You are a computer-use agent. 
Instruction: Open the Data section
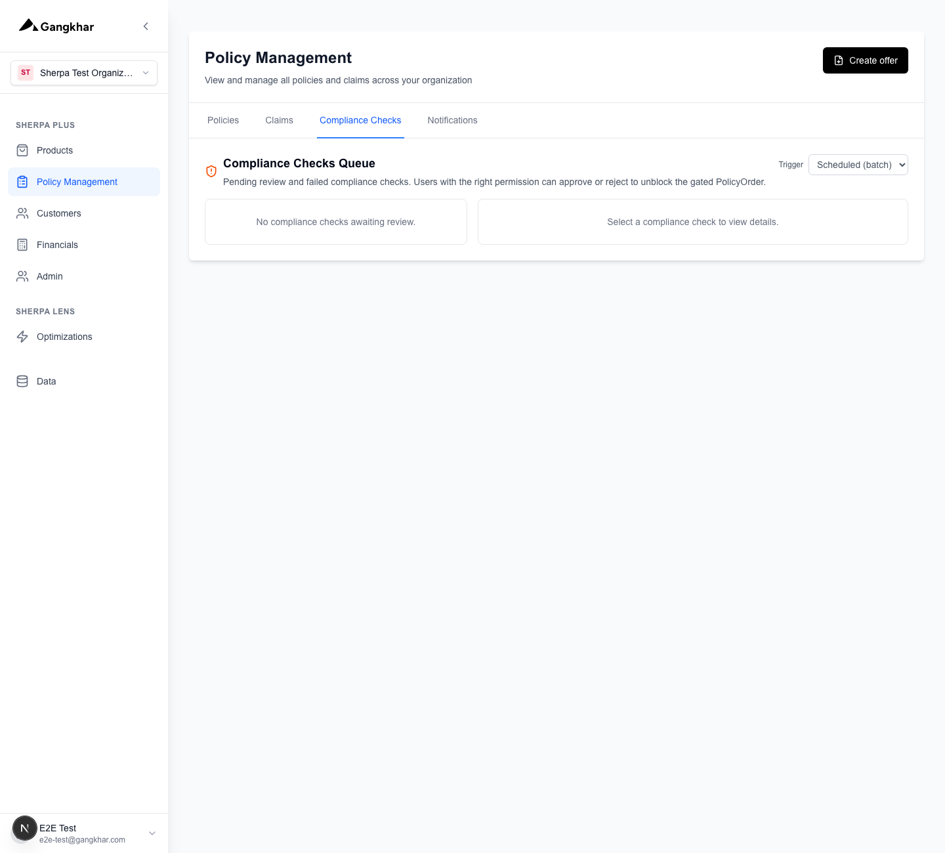point(84,381)
